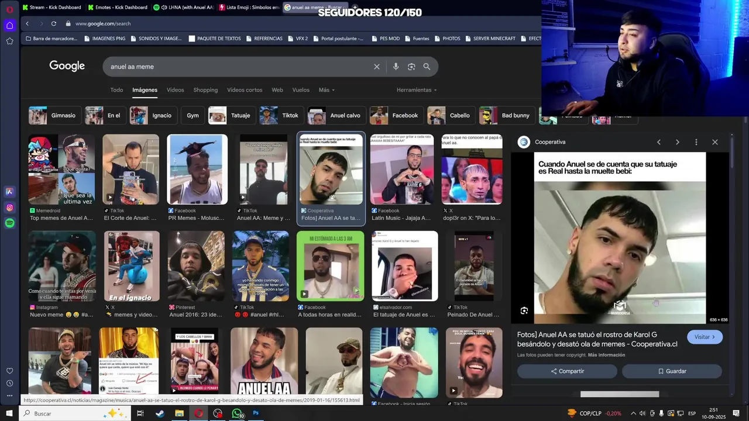Select the Web search tab
The image size is (749, 421).
tap(277, 90)
